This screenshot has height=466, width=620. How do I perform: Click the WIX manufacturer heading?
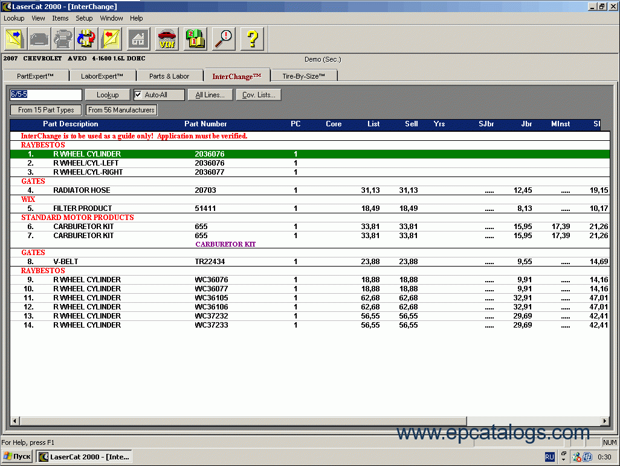point(28,199)
